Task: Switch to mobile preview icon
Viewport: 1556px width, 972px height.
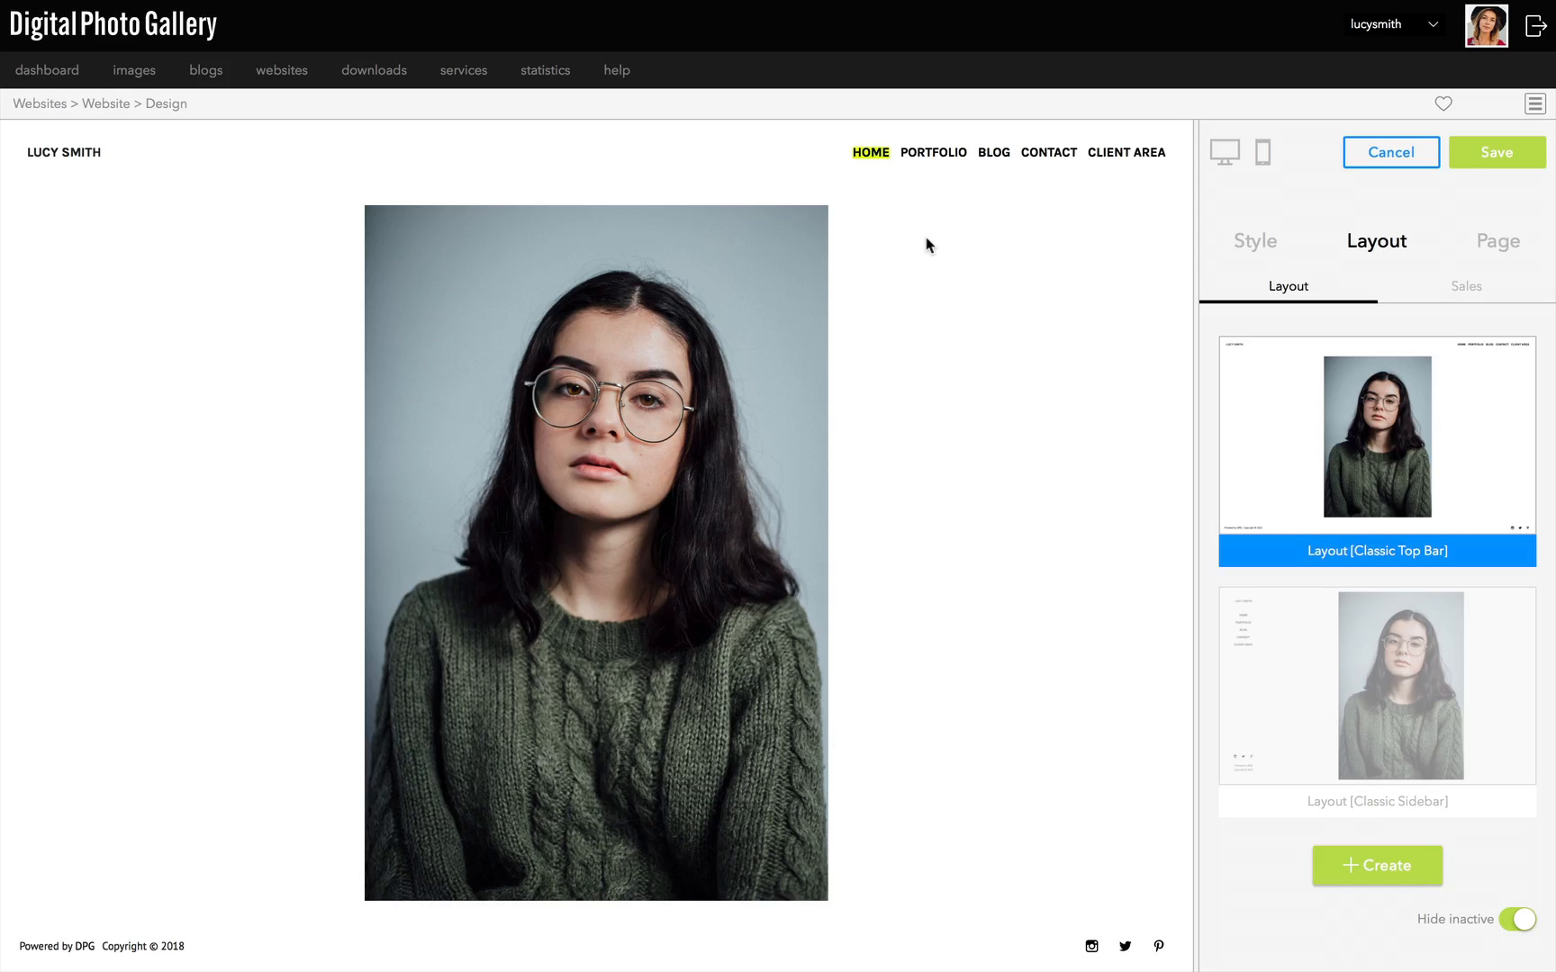Action: (1263, 152)
